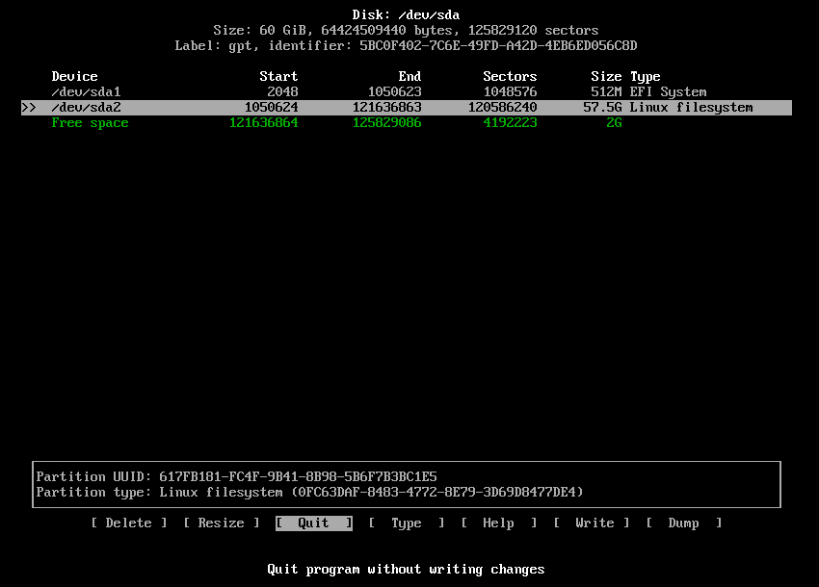Choose the Dump option

[x=683, y=523]
